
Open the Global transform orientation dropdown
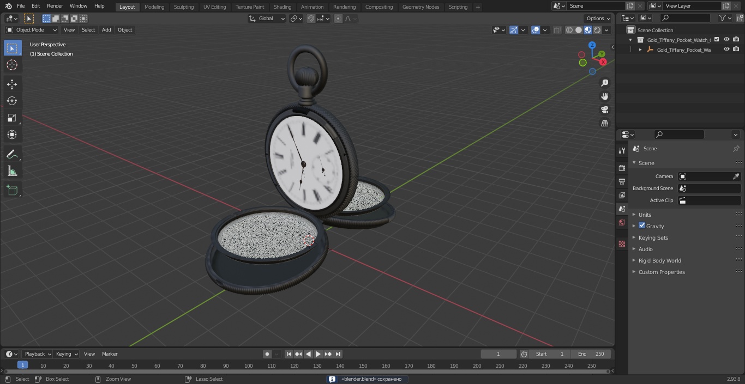pos(267,19)
